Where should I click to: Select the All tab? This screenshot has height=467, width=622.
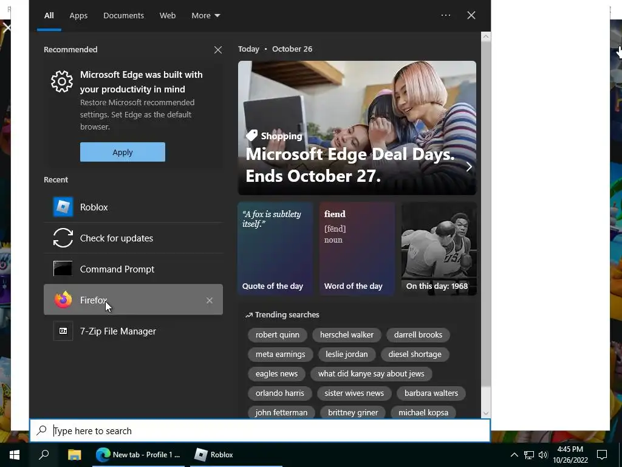(x=49, y=15)
